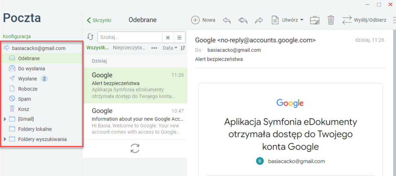
Task: Go back to Skrzynki
Action: (99, 20)
